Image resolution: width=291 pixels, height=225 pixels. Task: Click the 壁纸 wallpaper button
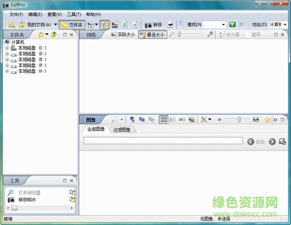point(253,34)
